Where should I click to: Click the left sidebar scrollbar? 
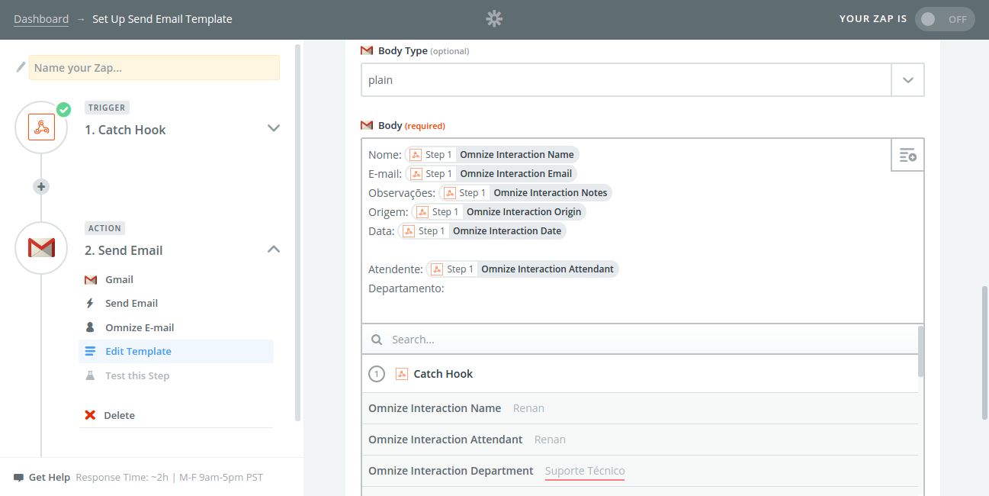coord(297,232)
